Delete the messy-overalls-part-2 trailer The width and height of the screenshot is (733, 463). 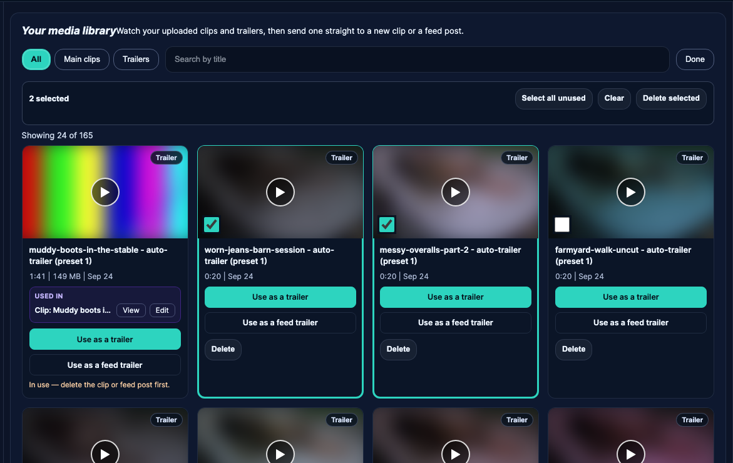pos(398,349)
